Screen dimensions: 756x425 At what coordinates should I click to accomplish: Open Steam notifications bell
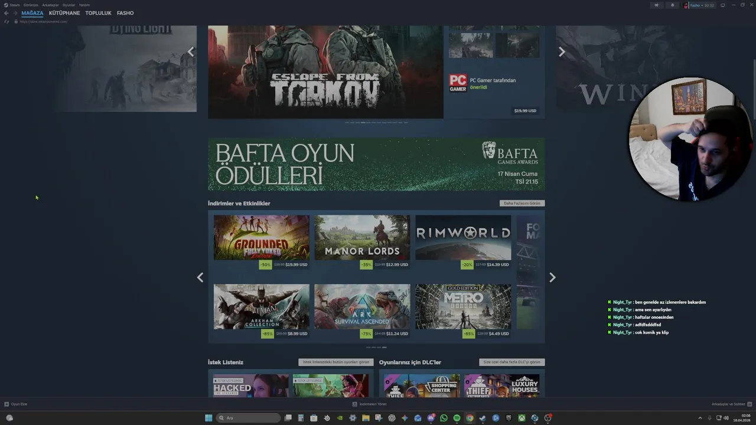[x=672, y=5]
